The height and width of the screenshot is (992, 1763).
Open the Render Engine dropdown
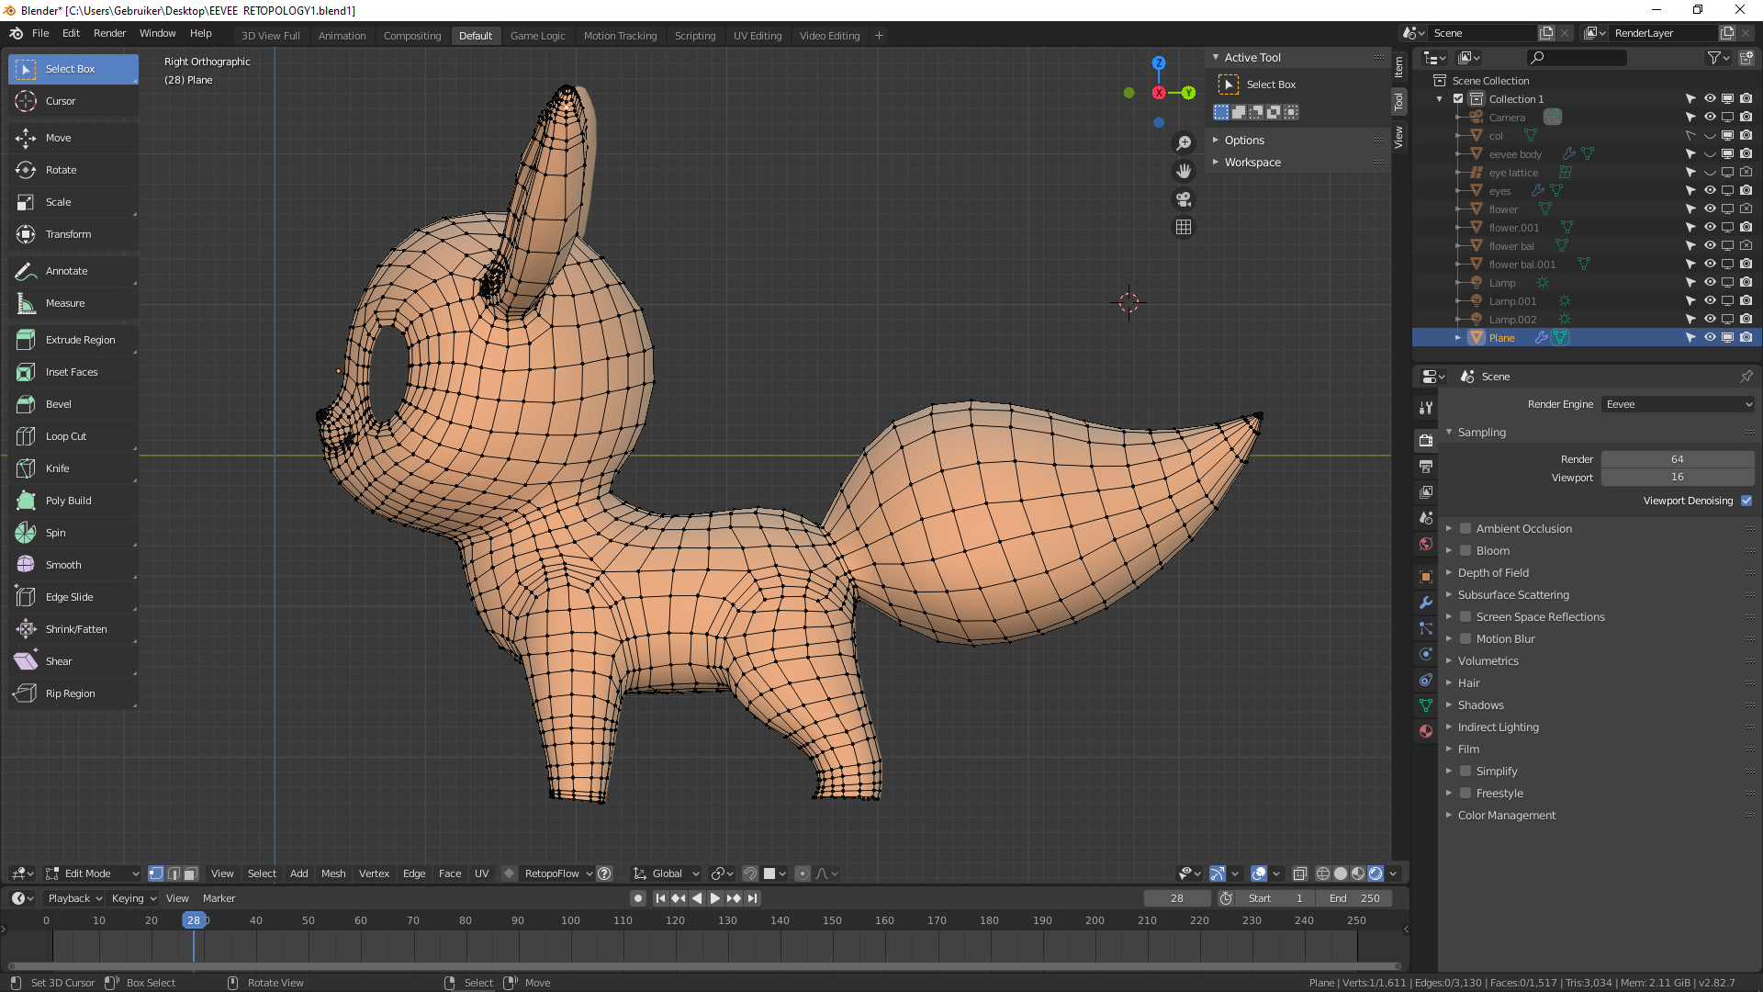1678,404
